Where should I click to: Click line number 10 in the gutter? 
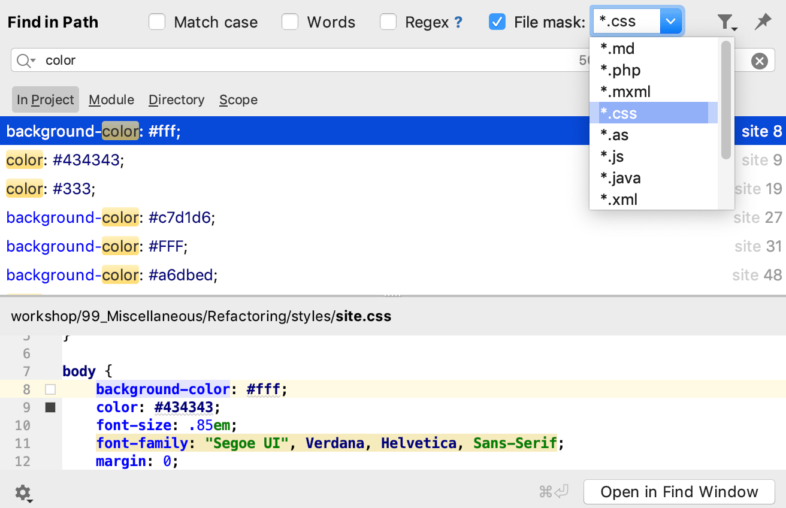pos(23,425)
